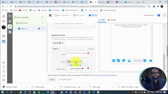168x94 pixels.
Task: Click the emoji smiley in Messenger preview
Action: tap(145, 61)
